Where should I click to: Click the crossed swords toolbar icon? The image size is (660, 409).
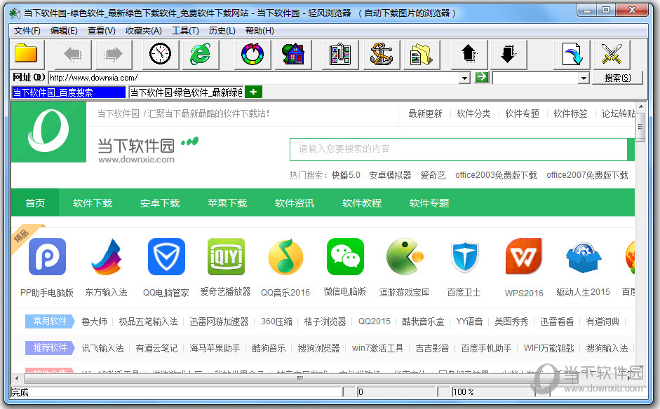(x=612, y=54)
